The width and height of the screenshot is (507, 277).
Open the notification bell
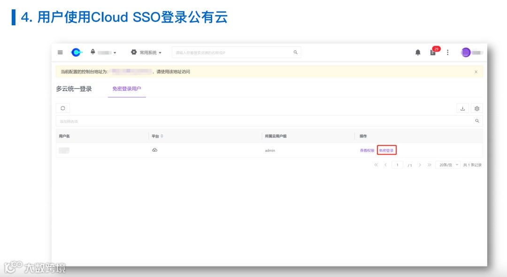click(x=418, y=52)
